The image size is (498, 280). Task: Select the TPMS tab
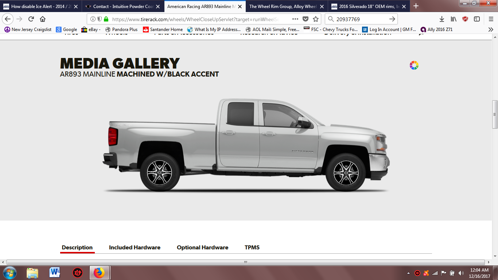pos(252,248)
